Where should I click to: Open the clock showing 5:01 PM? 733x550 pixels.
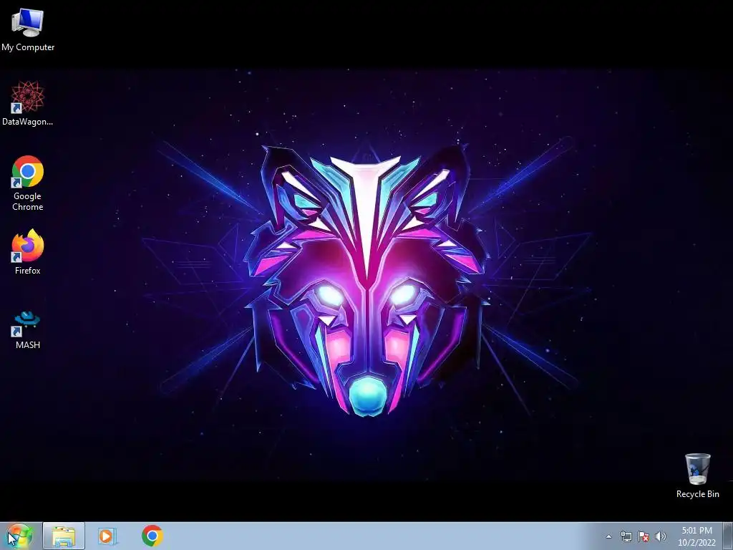coord(696,536)
